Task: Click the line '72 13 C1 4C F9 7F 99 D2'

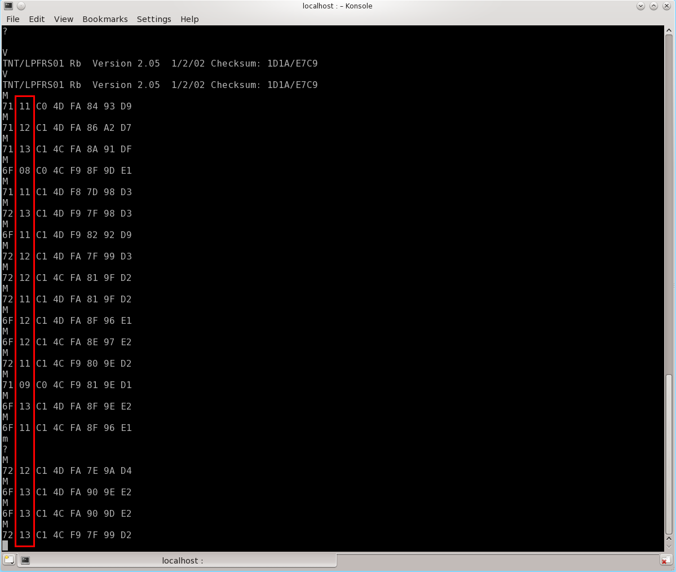Action: [67, 535]
